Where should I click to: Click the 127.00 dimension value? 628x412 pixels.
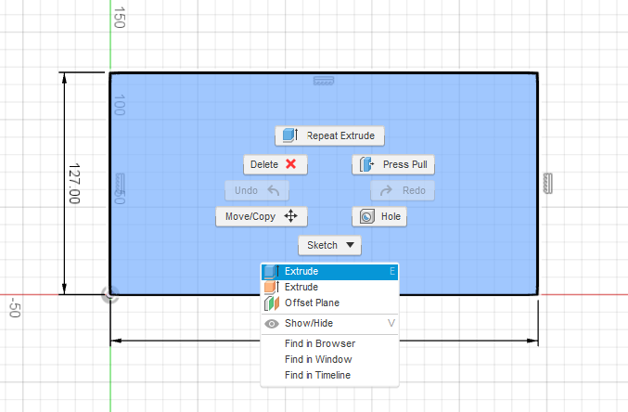[75, 183]
